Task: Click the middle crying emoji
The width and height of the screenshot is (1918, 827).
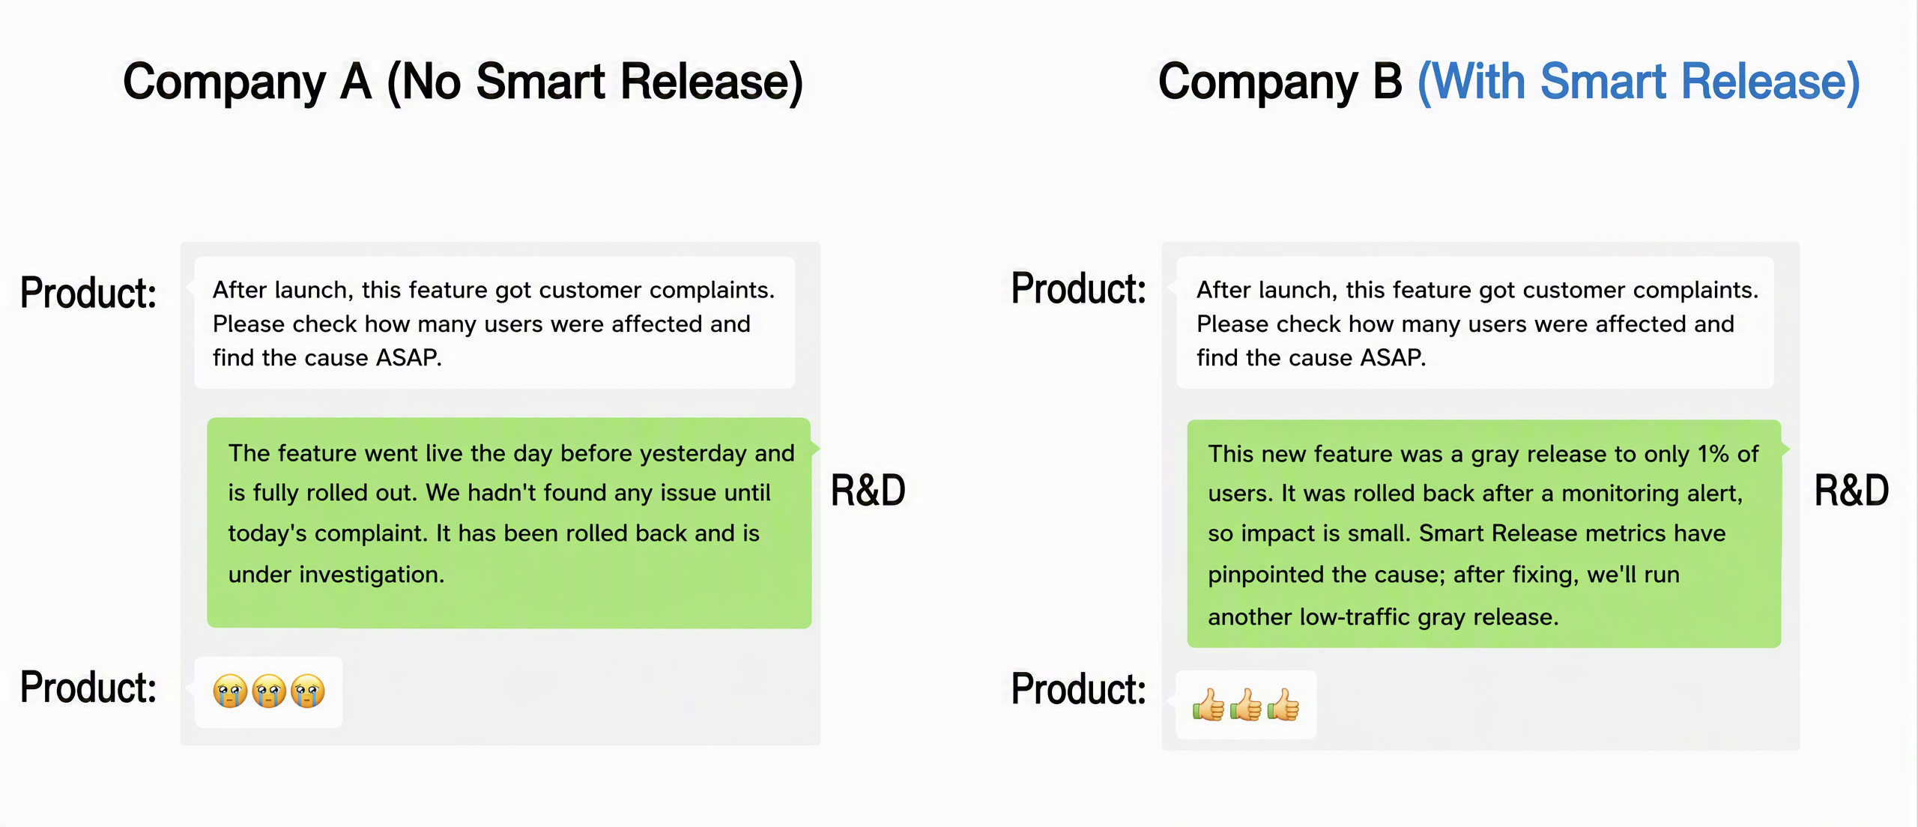Action: click(x=269, y=691)
